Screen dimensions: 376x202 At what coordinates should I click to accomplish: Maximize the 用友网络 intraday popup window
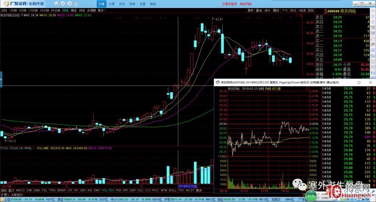pos(359,82)
